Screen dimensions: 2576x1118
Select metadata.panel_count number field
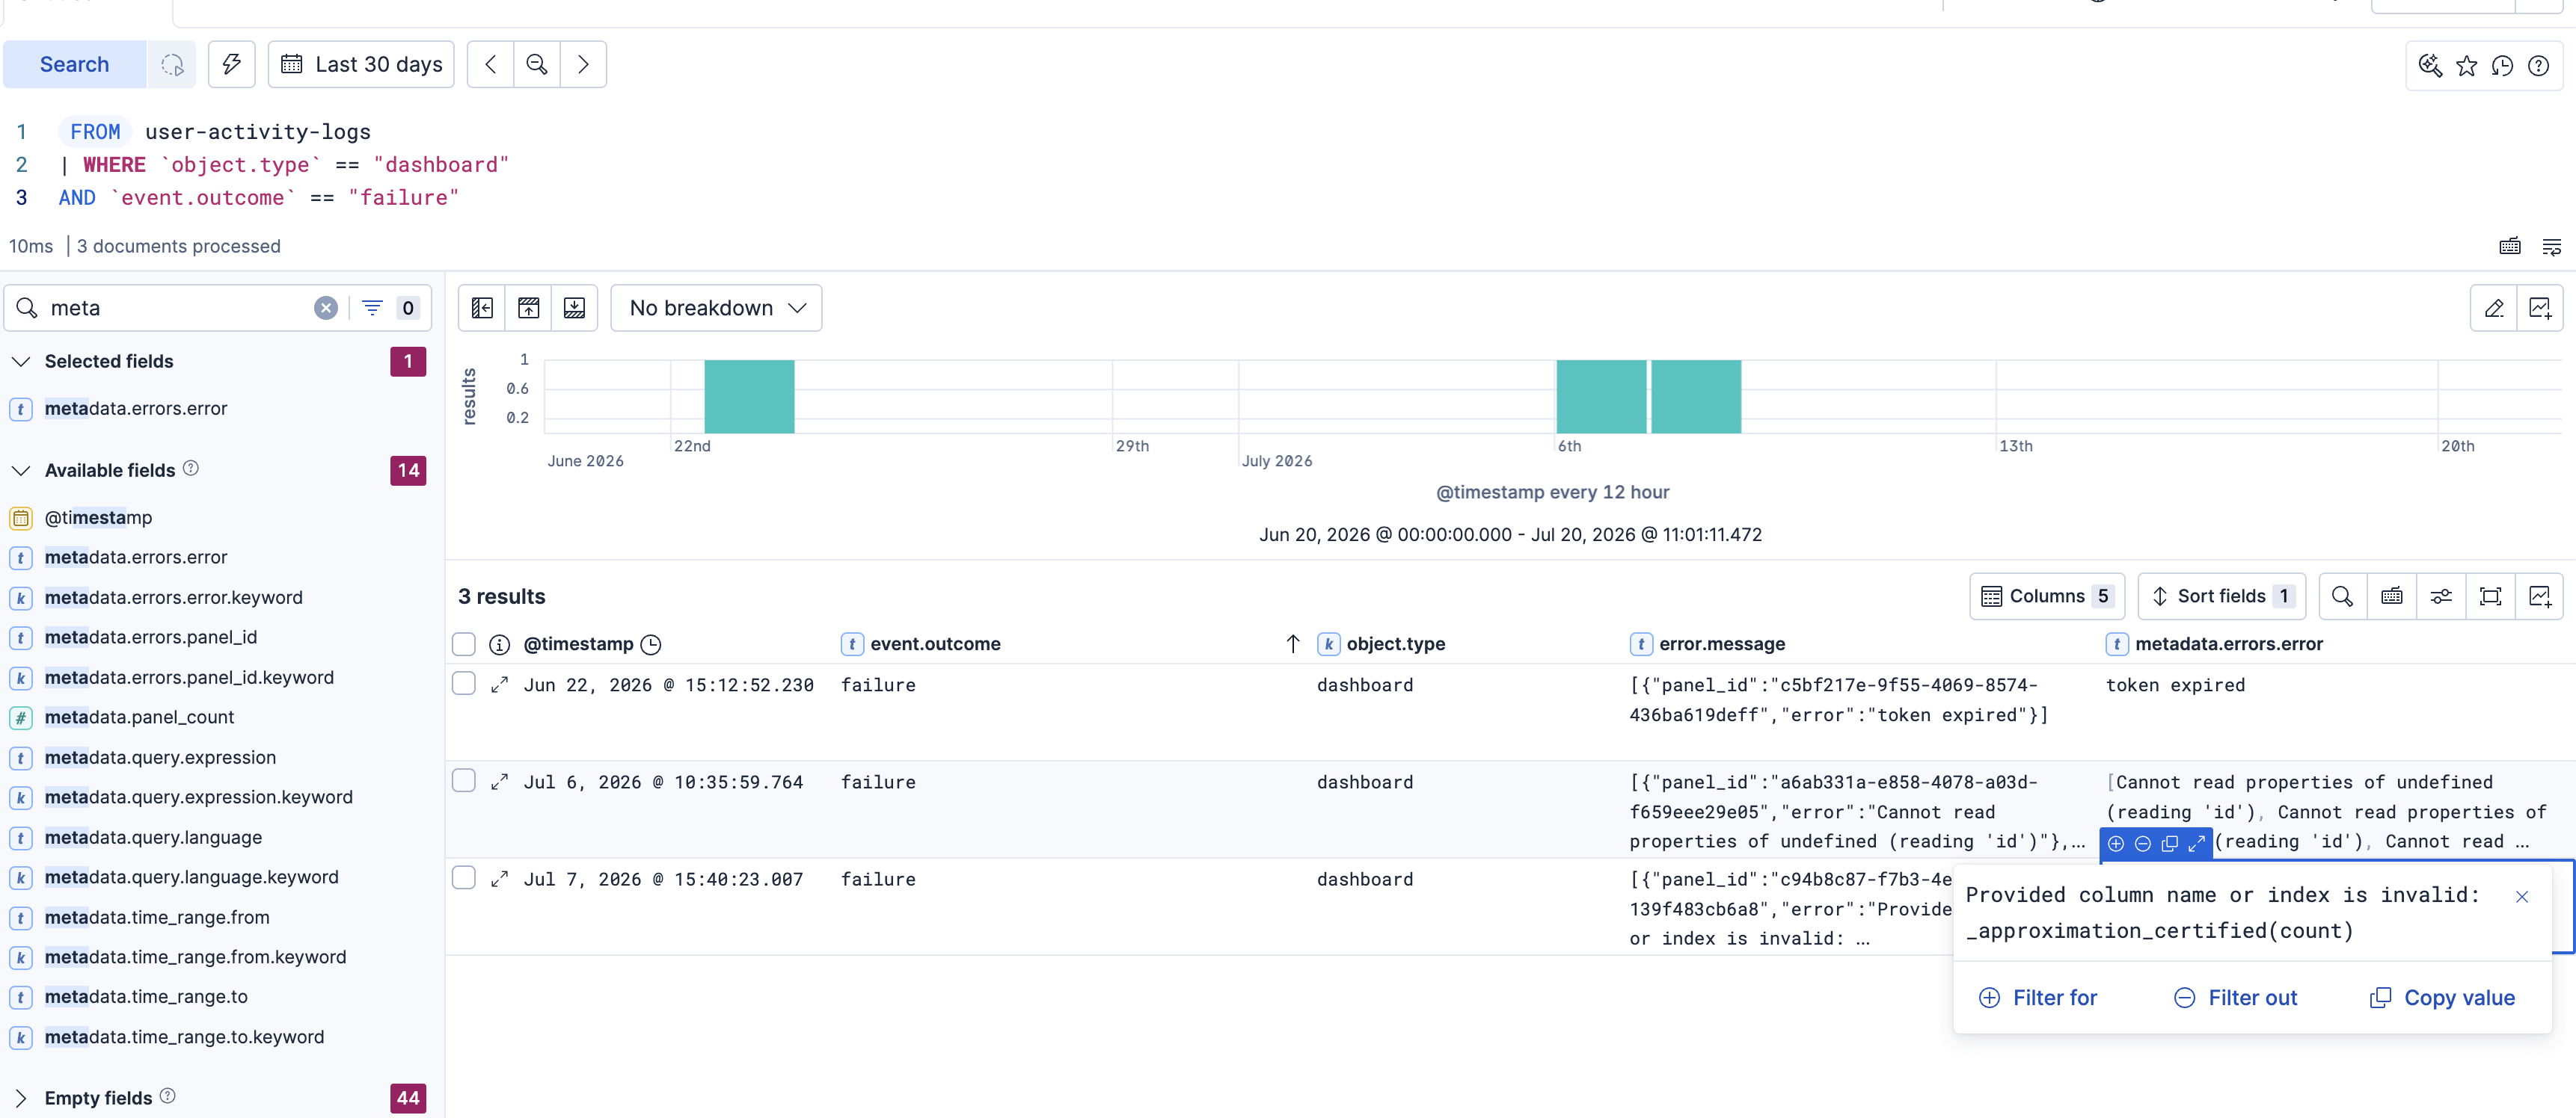point(139,717)
